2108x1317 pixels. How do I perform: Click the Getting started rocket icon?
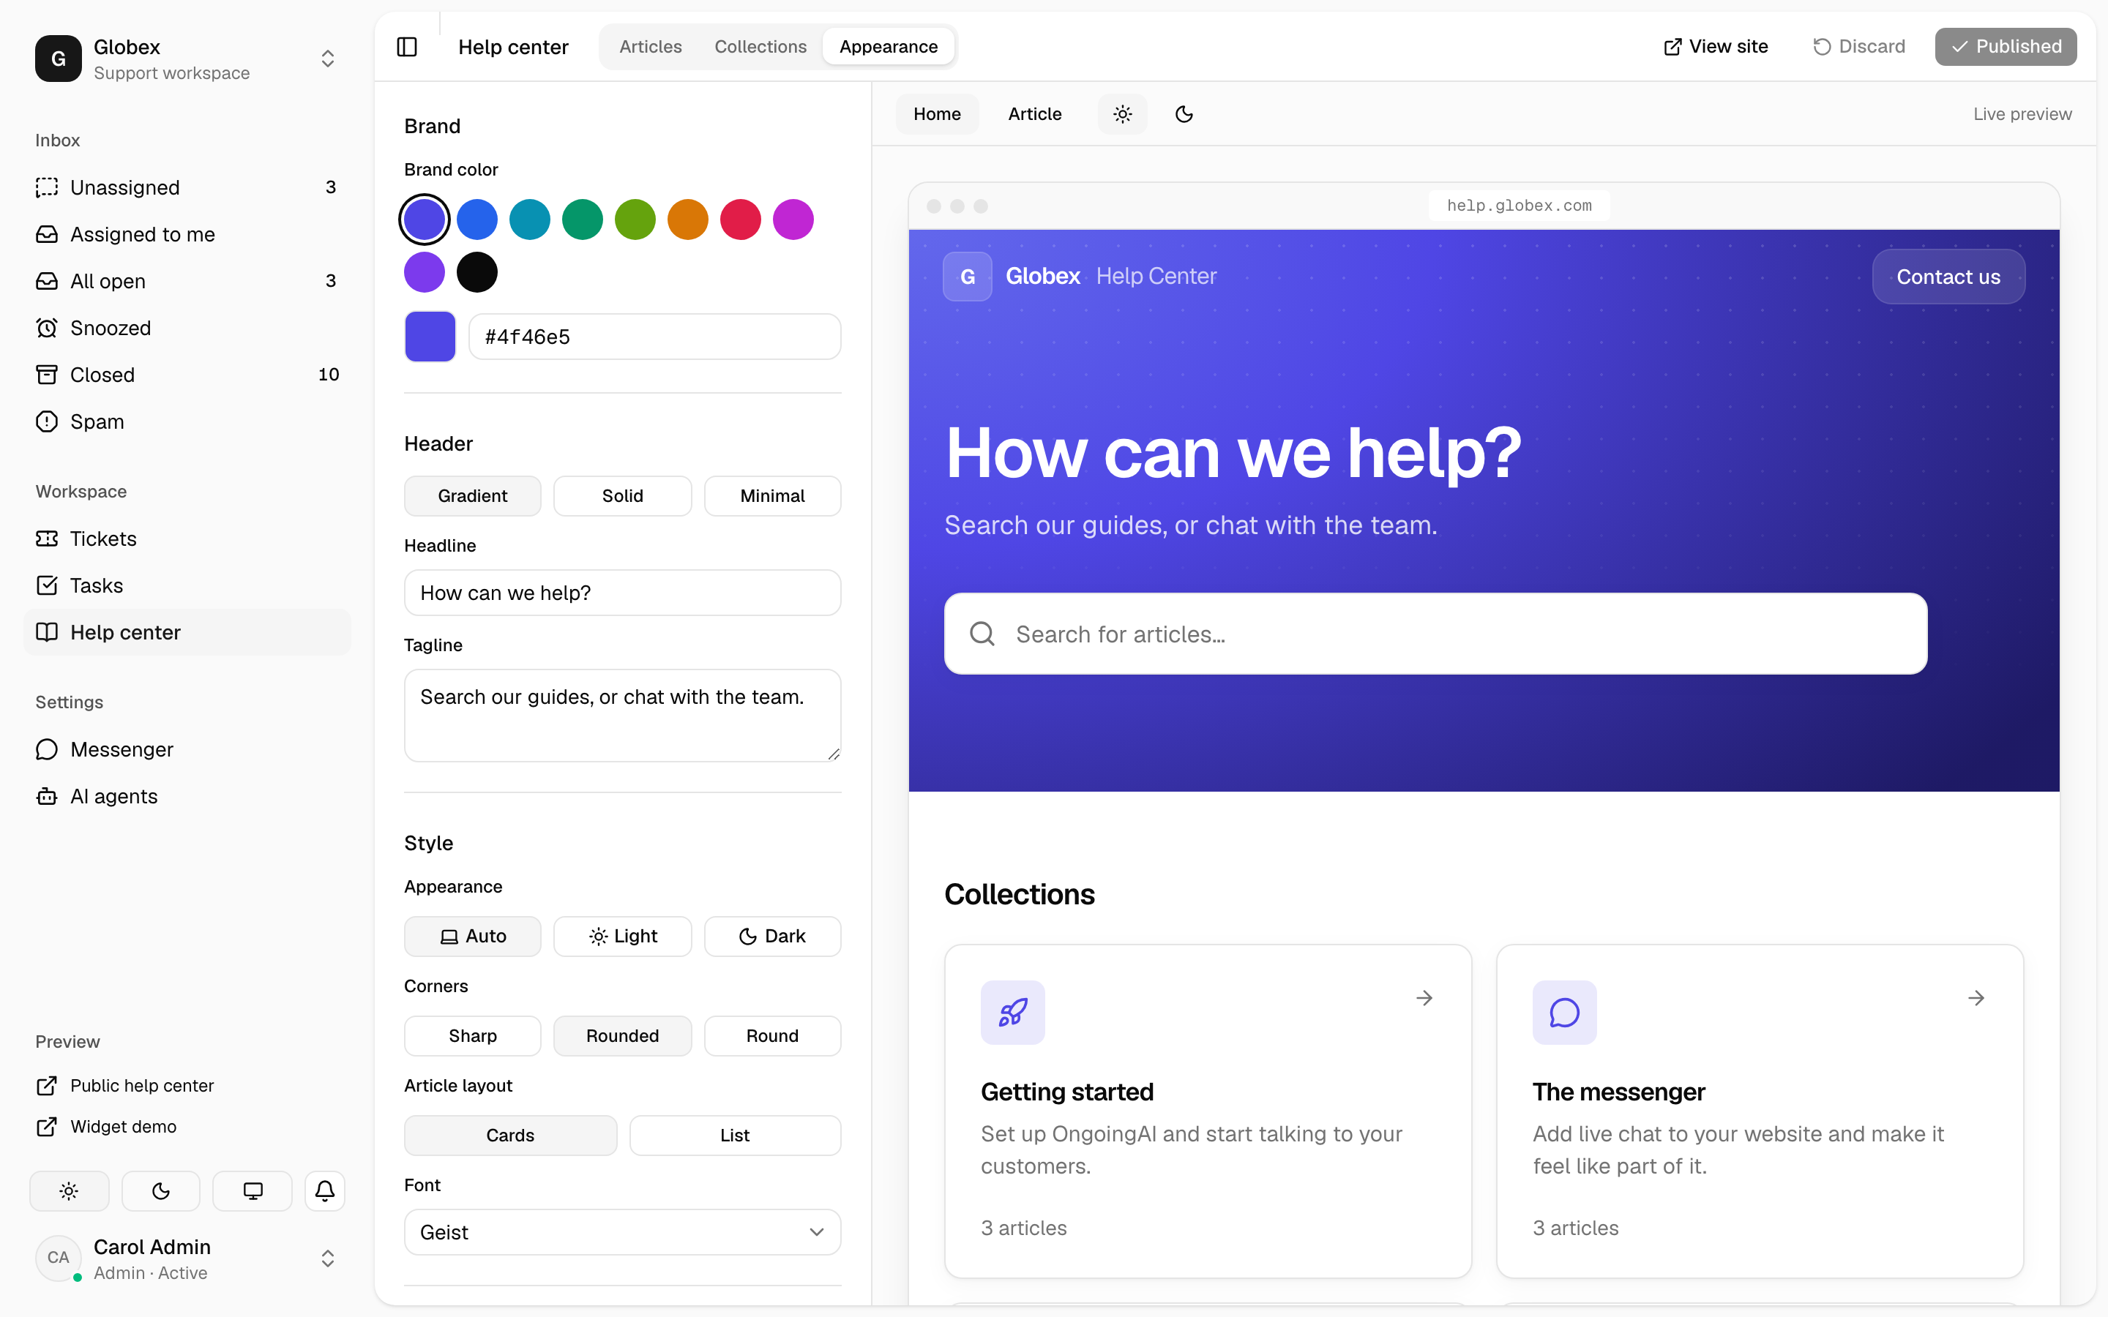[1012, 1012]
